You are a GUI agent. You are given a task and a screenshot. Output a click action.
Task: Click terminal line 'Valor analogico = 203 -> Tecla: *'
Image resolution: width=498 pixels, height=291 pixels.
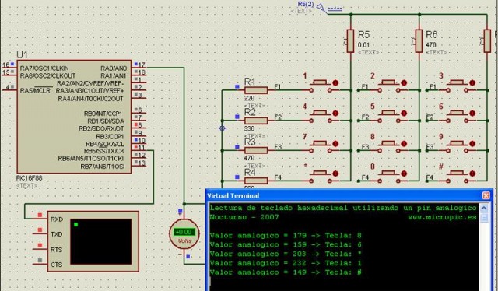coord(286,254)
